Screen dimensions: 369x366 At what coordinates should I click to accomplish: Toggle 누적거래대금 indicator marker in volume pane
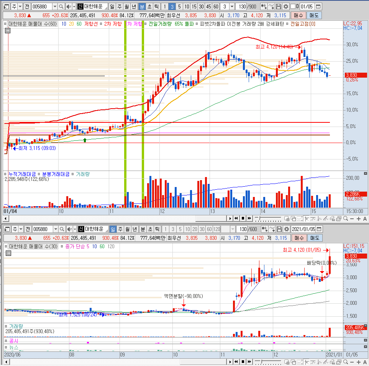5,174
